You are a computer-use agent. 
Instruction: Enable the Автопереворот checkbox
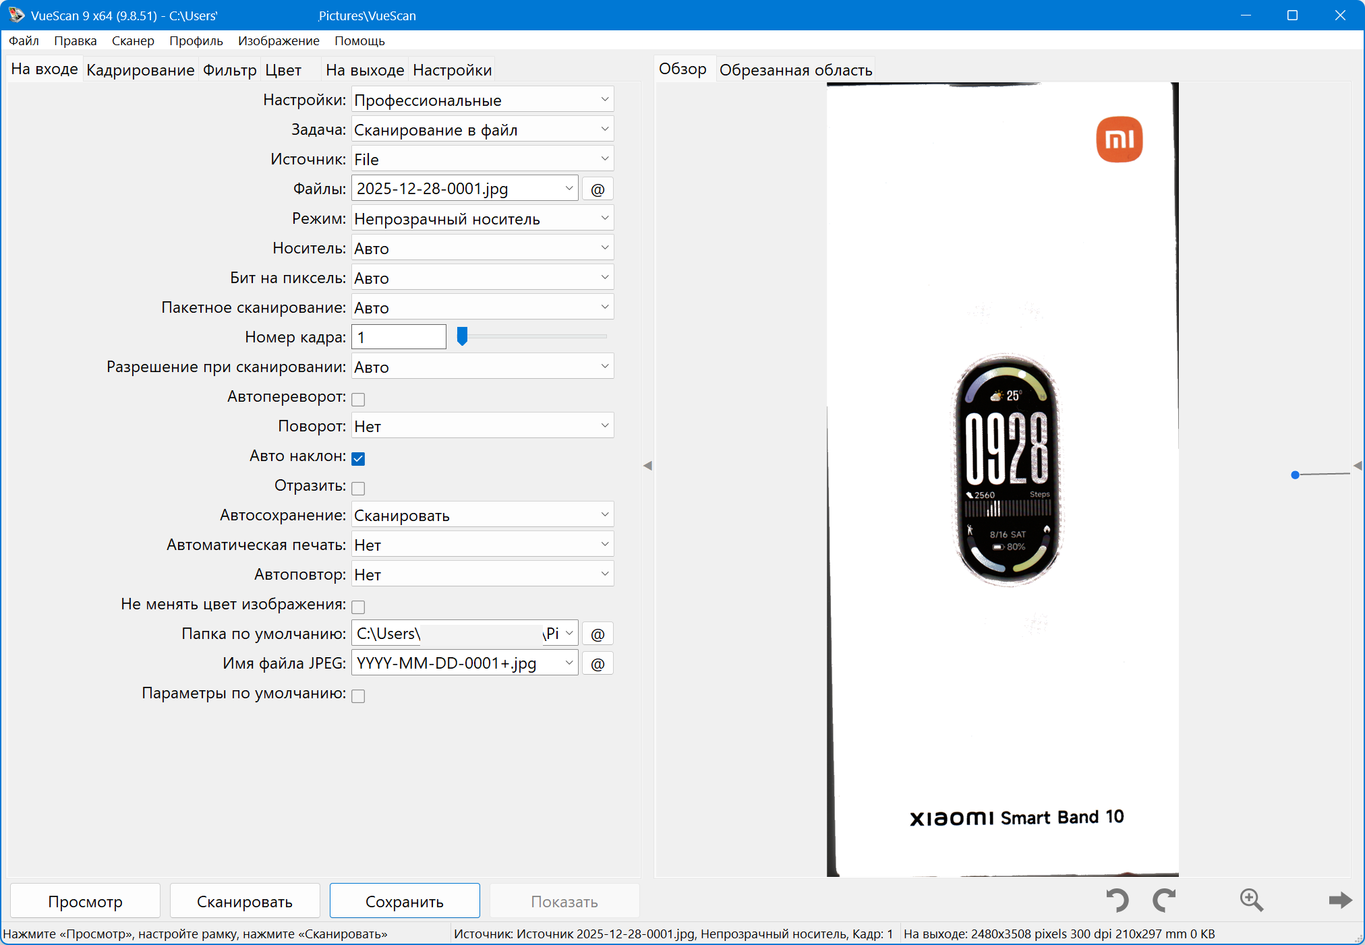[359, 399]
